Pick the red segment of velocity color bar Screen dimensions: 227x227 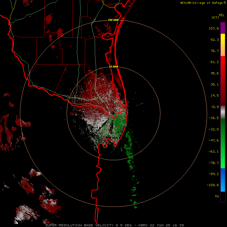(x=223, y=81)
